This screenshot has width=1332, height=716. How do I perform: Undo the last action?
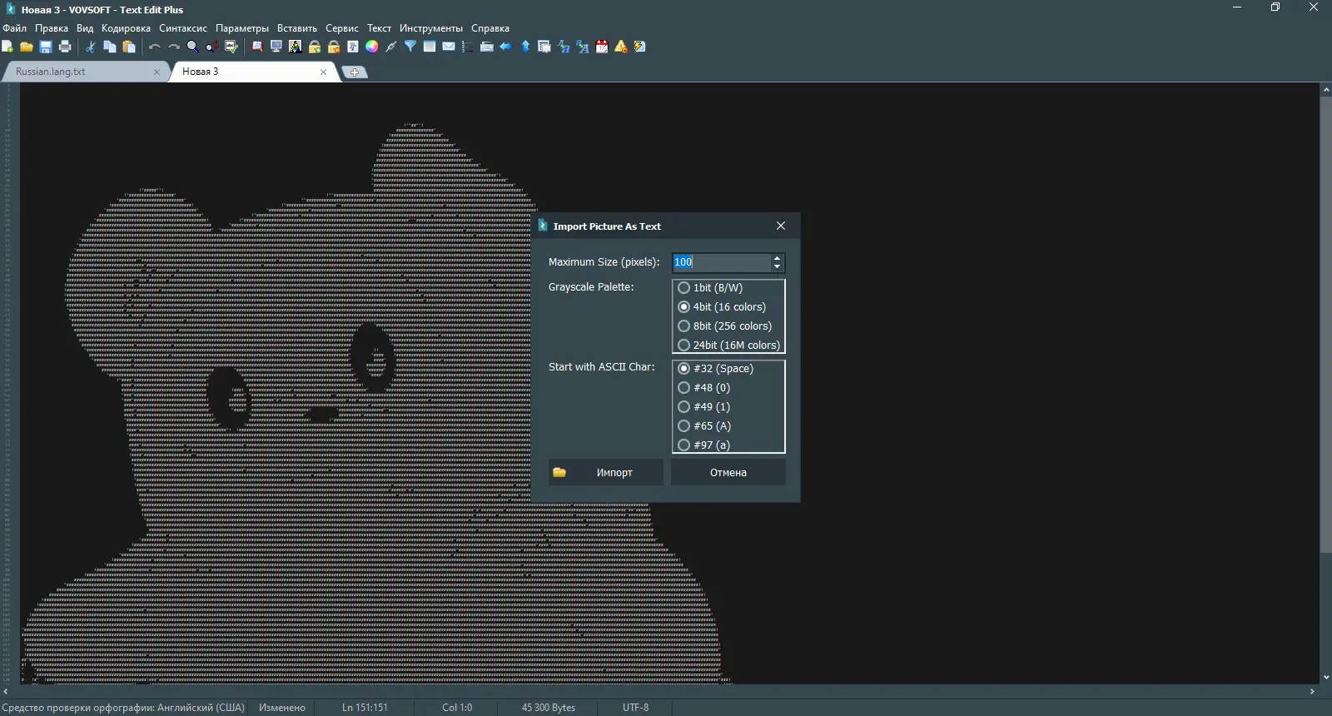pos(155,47)
